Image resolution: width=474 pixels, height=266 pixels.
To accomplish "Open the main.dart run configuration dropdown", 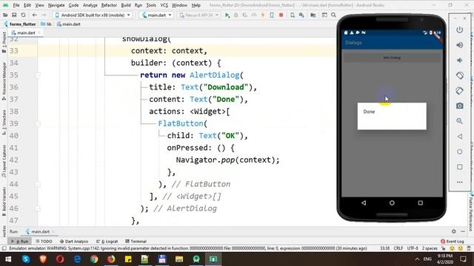I will pyautogui.click(x=156, y=15).
